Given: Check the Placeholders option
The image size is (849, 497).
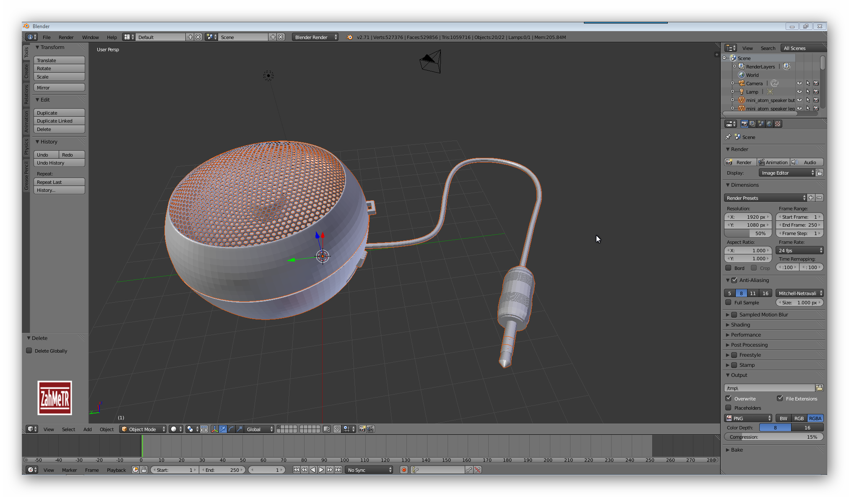Looking at the screenshot, I should [x=729, y=408].
